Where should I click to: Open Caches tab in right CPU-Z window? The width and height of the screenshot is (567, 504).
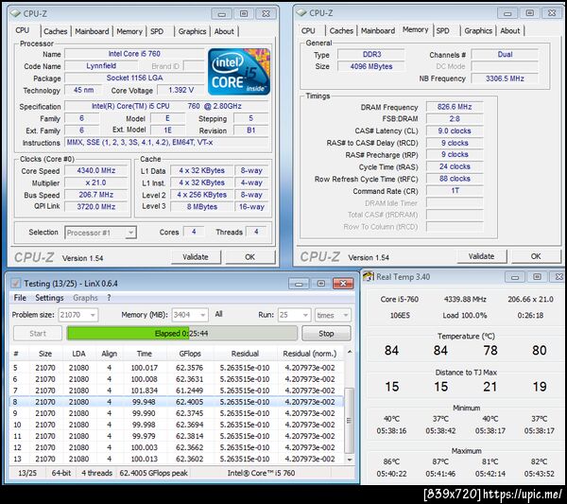(x=341, y=31)
